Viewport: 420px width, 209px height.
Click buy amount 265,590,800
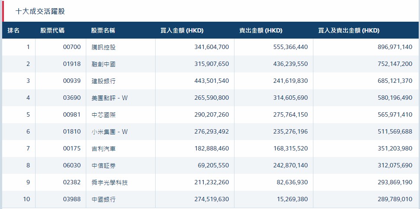pos(212,98)
